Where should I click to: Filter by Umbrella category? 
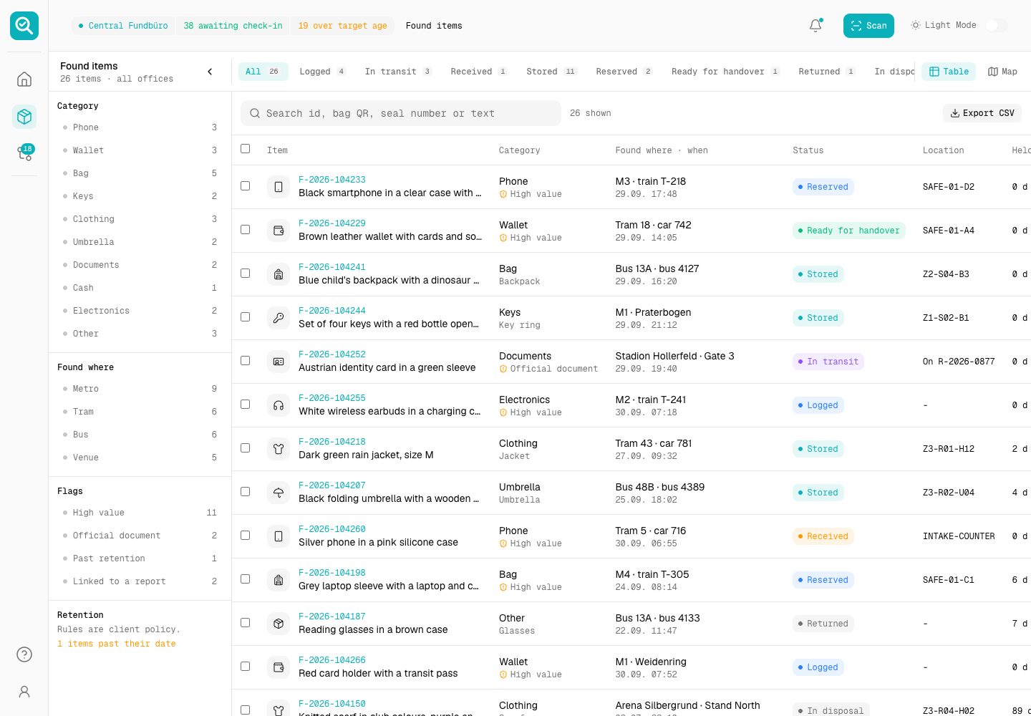pos(140,242)
